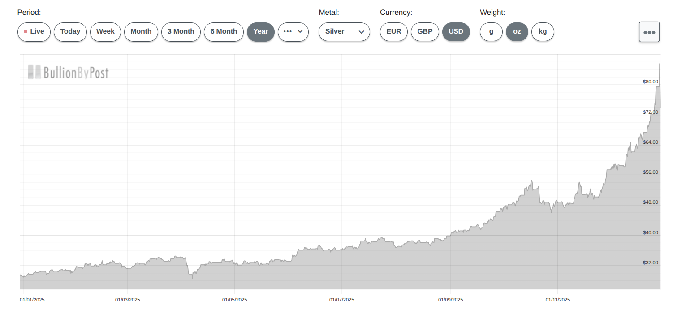Click the 01/01/2025 date label
This screenshot has height=310, width=673.
pos(32,300)
